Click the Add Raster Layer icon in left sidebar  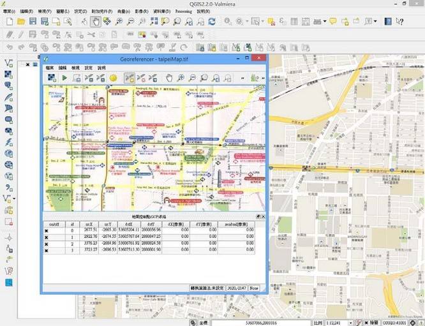click(9, 75)
